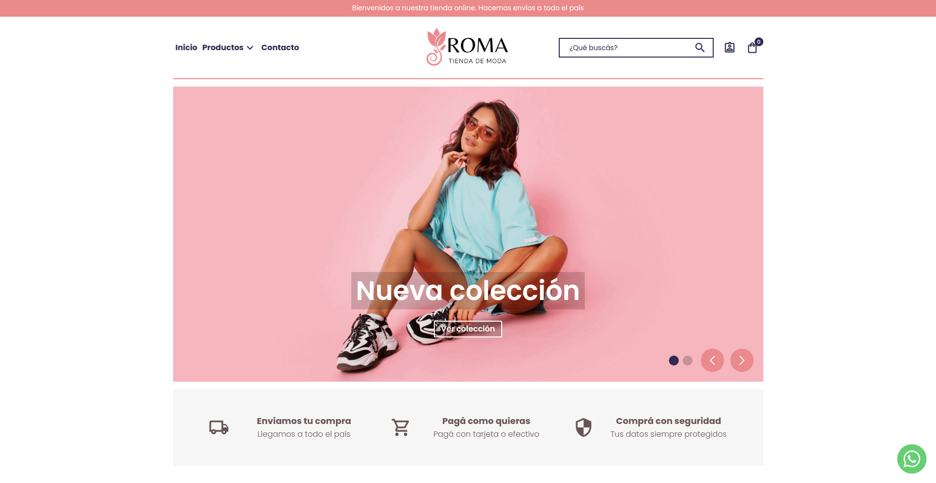Viewport: 936px width, 483px height.
Task: Click the delivery truck icon
Action: point(219,427)
